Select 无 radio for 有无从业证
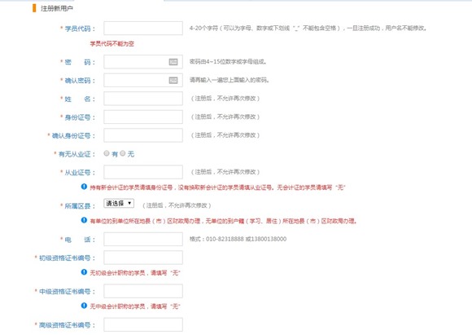 [x=123, y=153]
